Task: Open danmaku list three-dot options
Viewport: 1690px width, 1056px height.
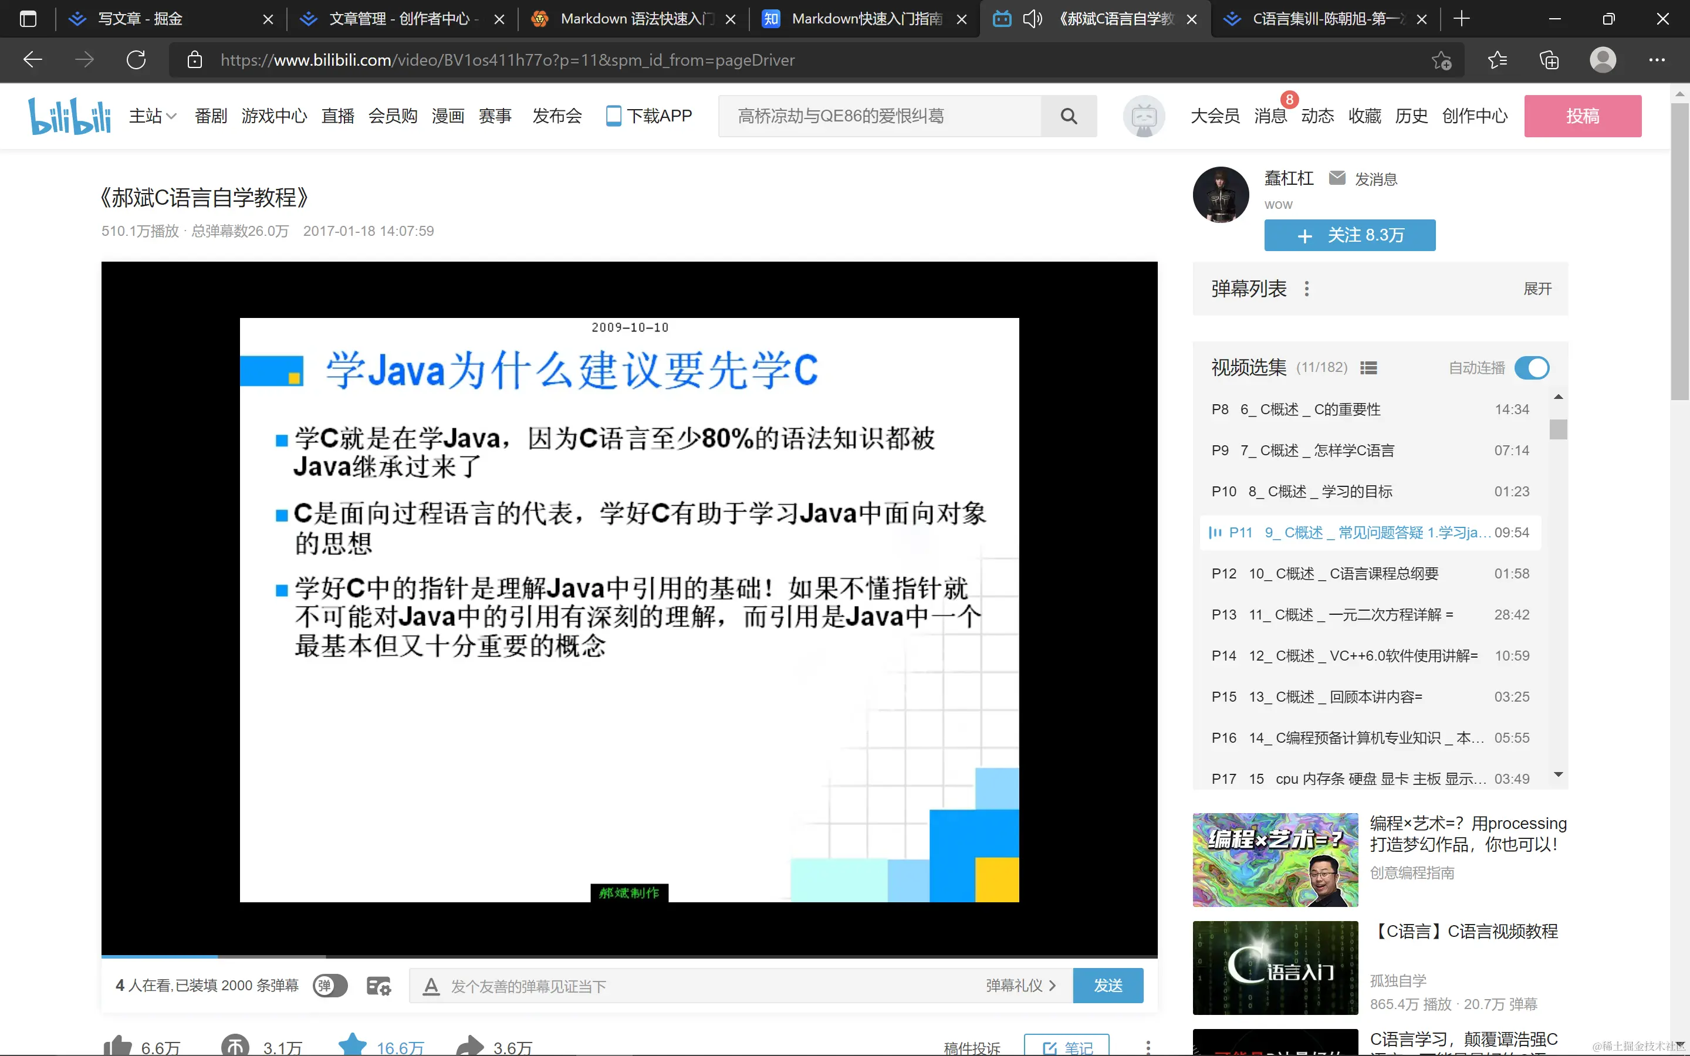Action: 1307,289
